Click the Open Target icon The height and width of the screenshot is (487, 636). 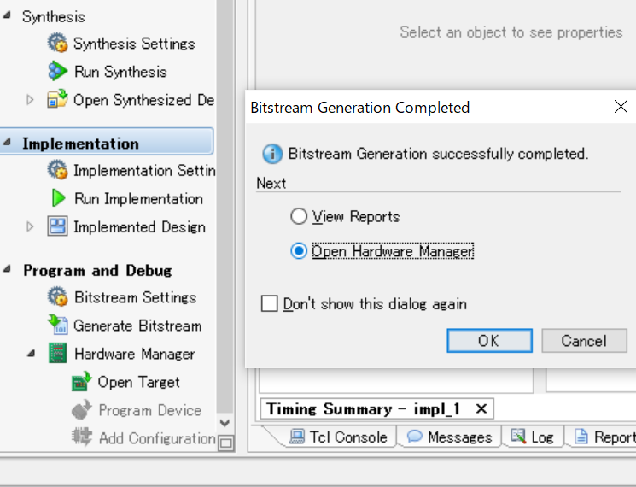(81, 382)
